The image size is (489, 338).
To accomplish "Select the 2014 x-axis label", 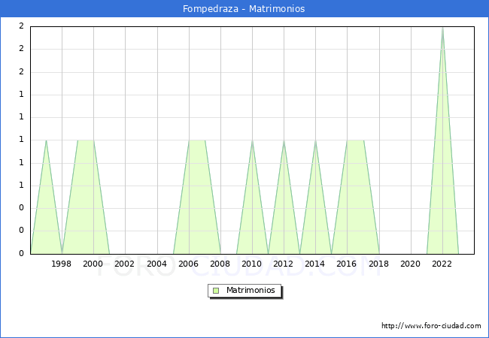I will click(x=315, y=264).
